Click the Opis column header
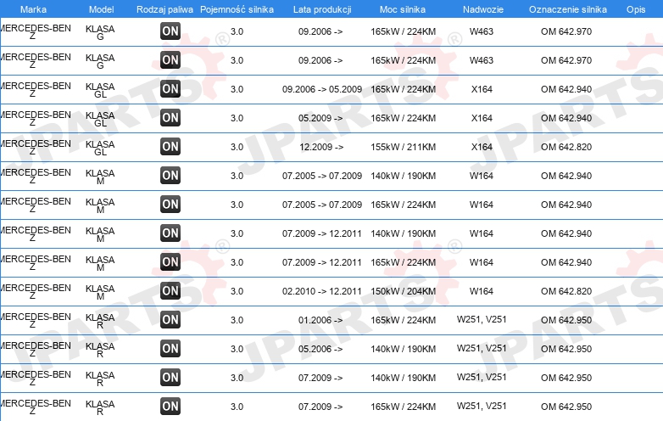Viewport: 663px width, 421px height. tap(636, 9)
